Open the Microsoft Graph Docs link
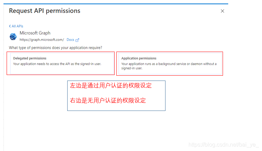Viewport: 262px width, 151px height. [70, 40]
